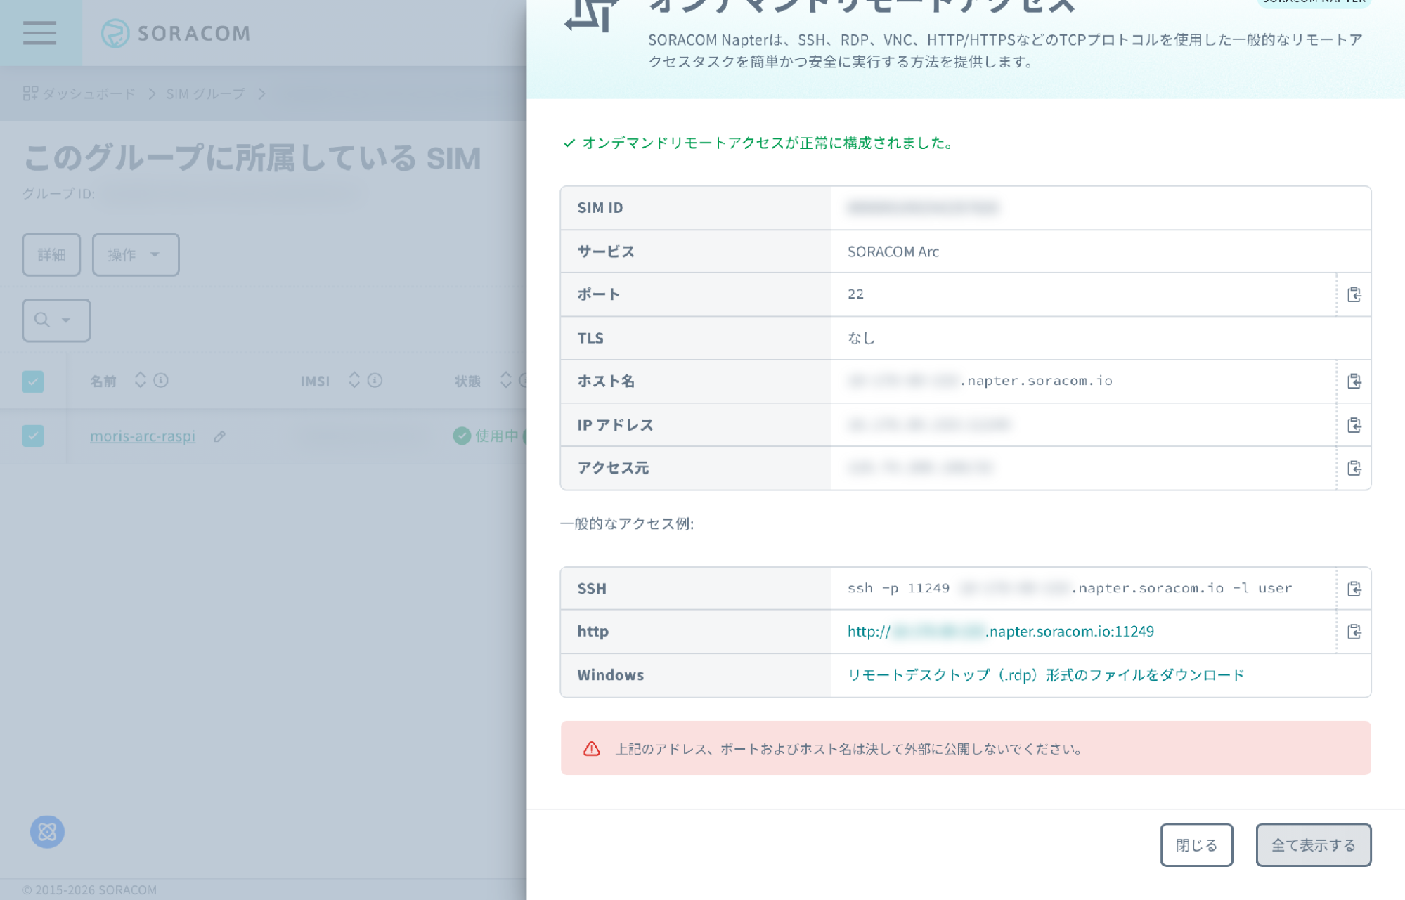This screenshot has width=1405, height=900.
Task: Click the blurred SIM ID value
Action: (923, 207)
